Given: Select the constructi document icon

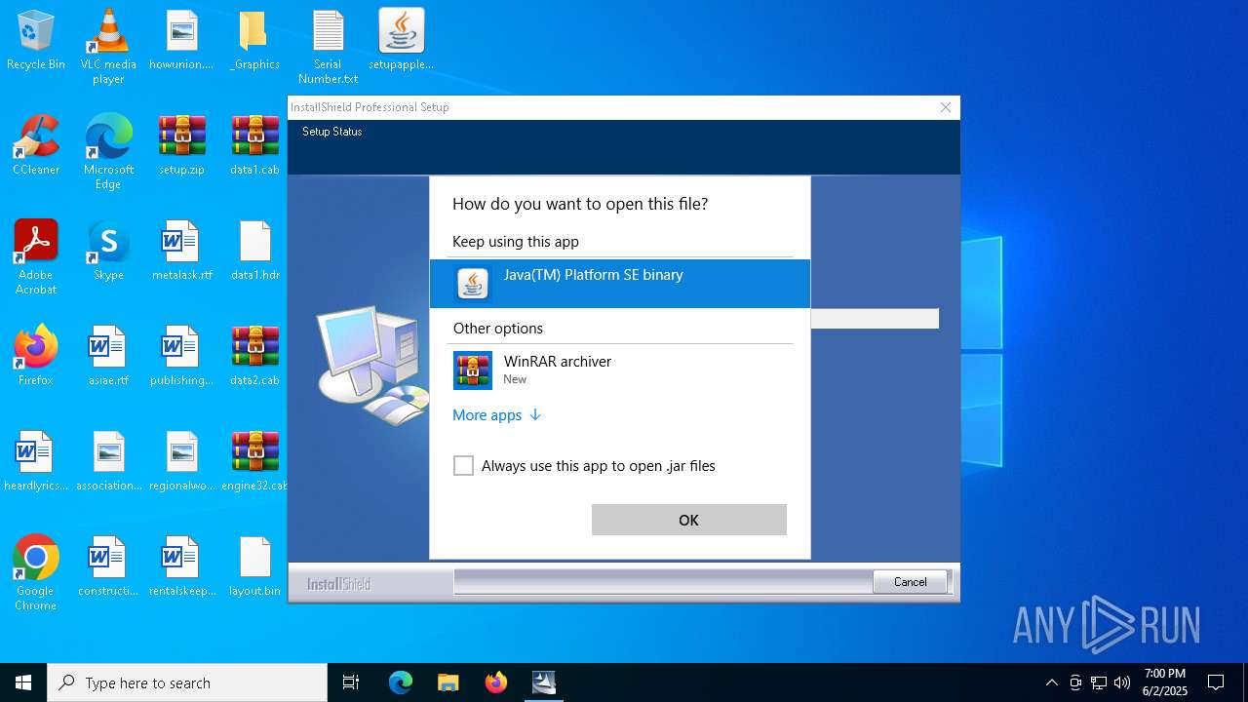Looking at the screenshot, I should tap(108, 567).
